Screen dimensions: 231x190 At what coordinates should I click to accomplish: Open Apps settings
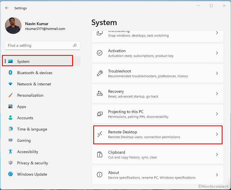[x=43, y=107]
